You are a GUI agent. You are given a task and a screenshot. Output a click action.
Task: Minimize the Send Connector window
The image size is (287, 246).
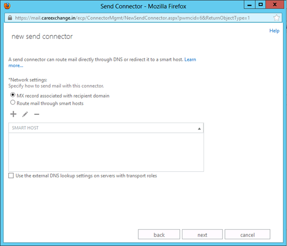click(250, 5)
